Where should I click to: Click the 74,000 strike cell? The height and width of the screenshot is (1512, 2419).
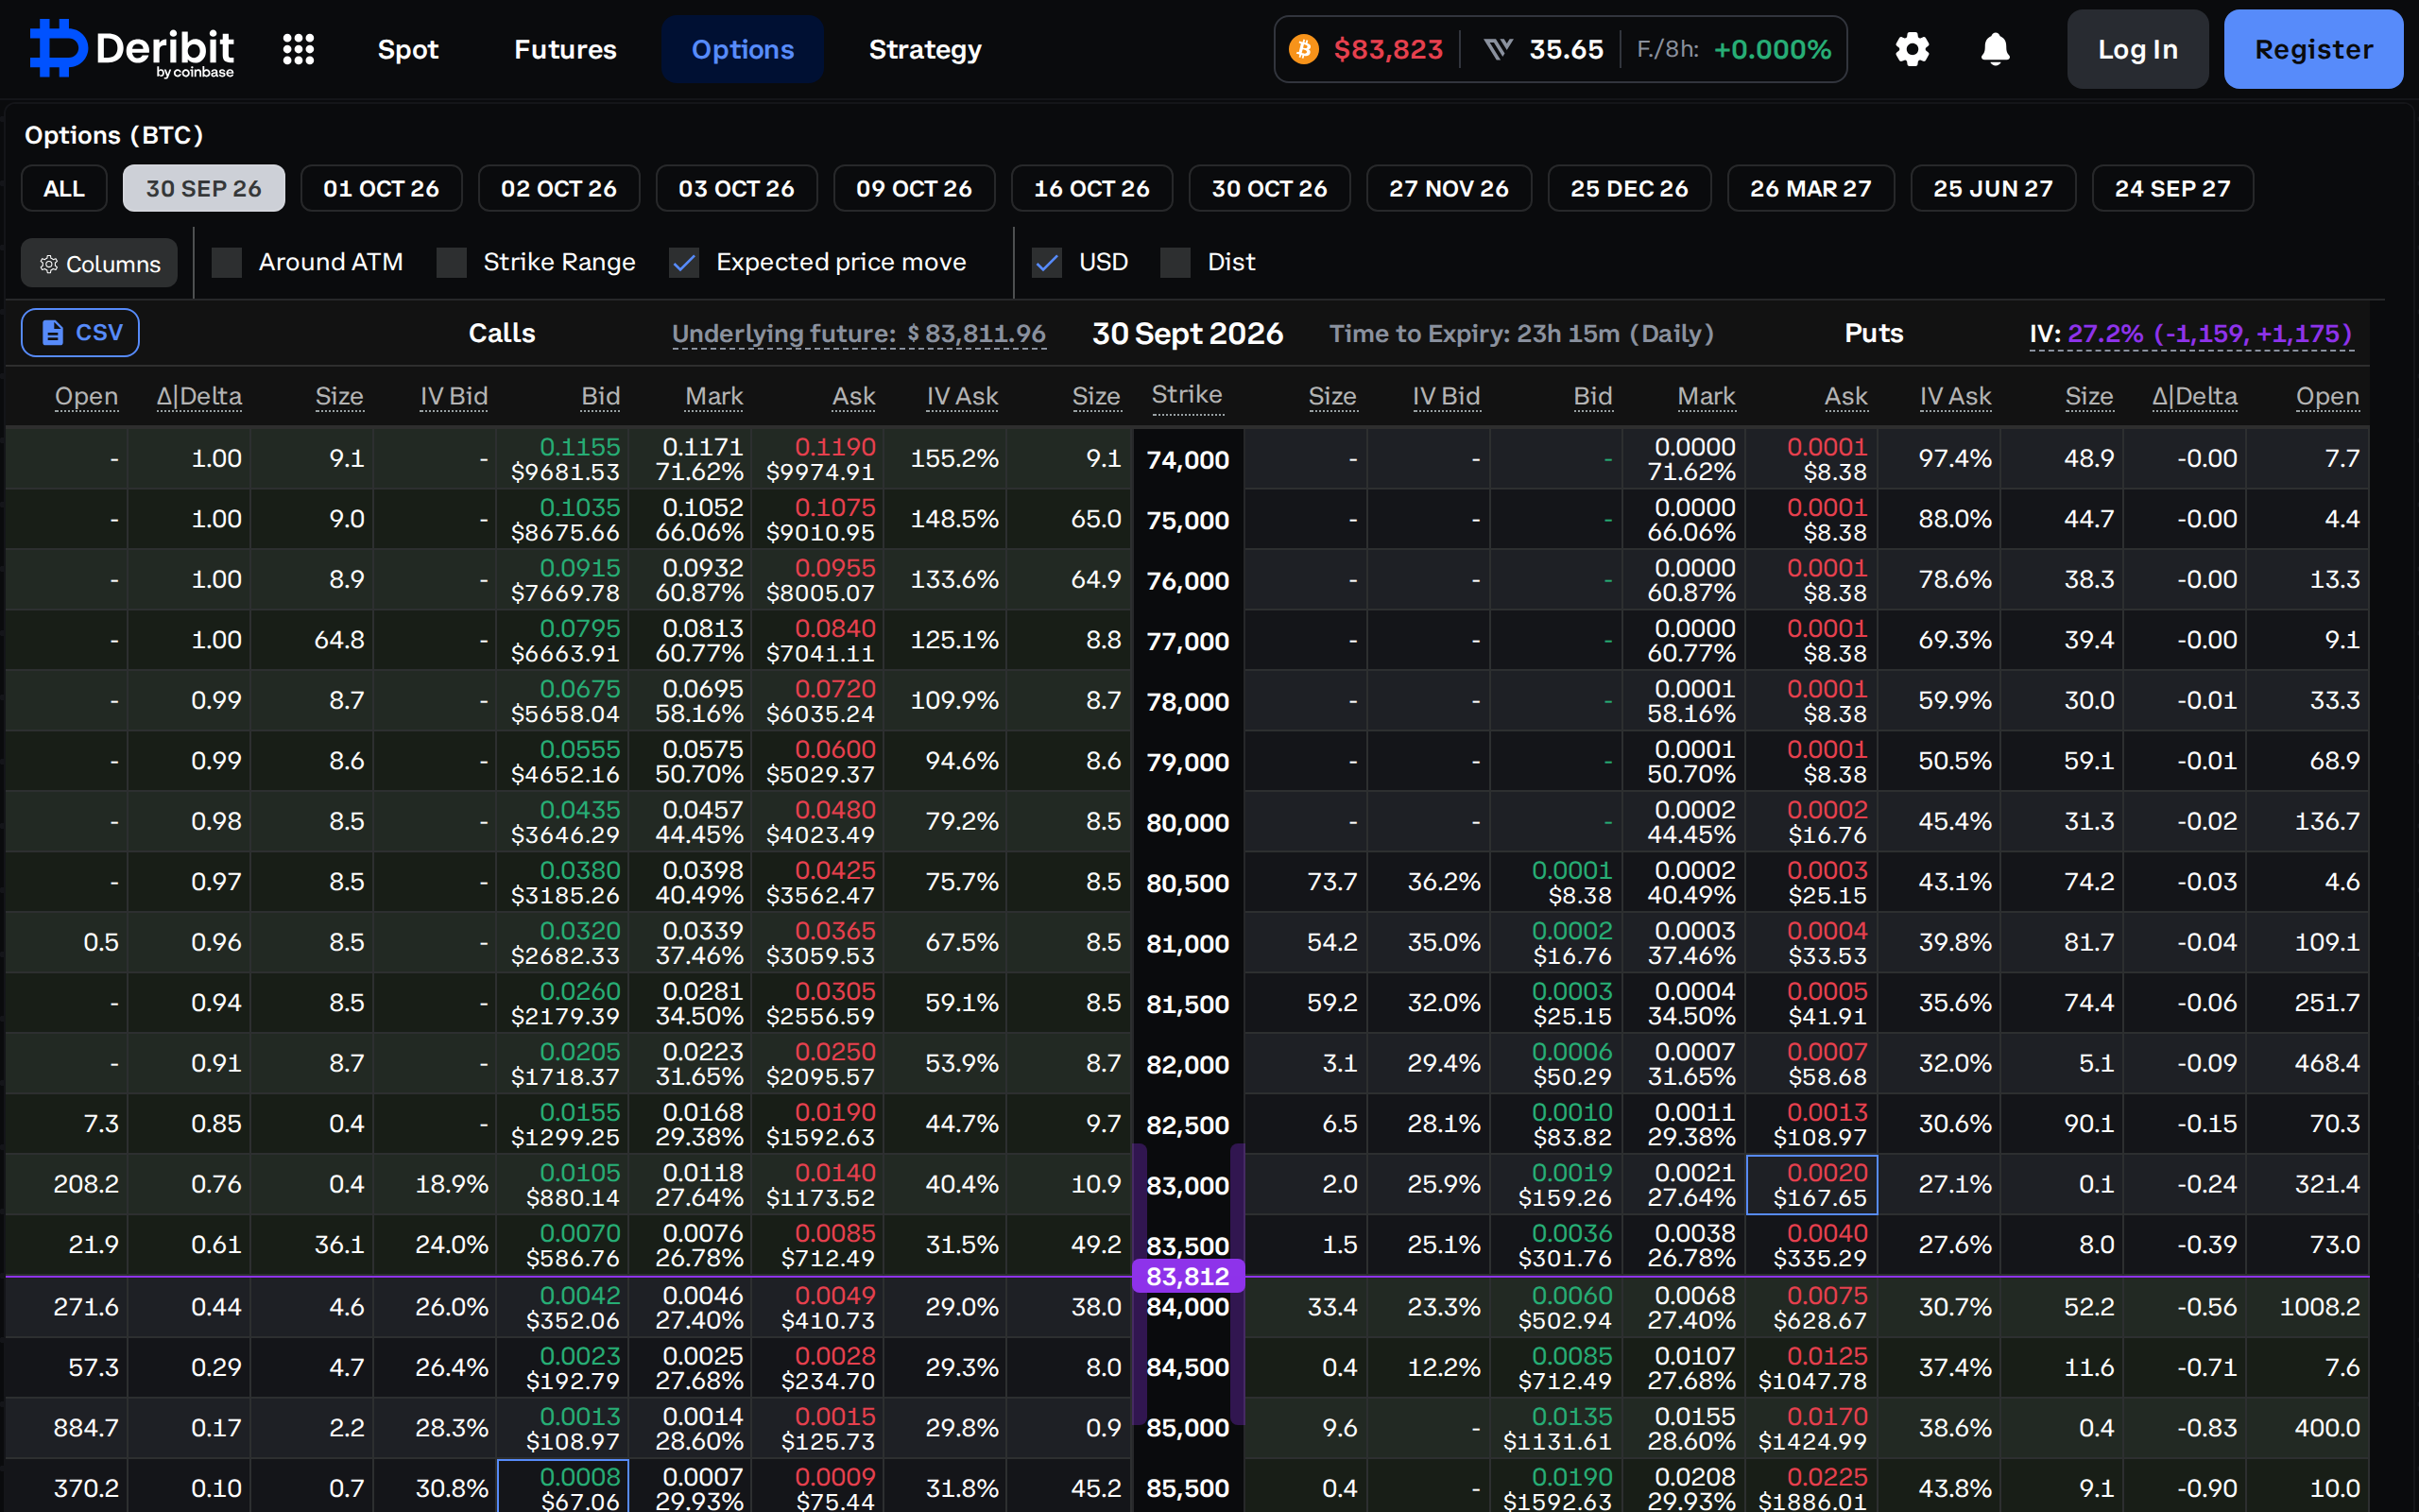(x=1188, y=460)
